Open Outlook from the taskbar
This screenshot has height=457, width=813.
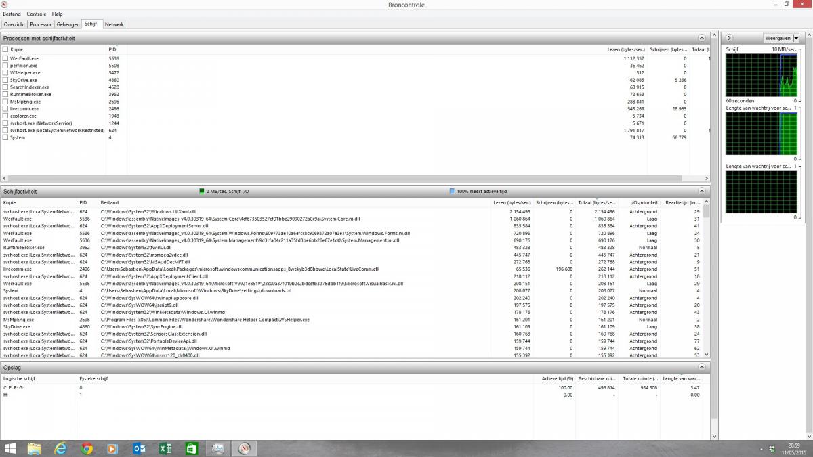140,448
